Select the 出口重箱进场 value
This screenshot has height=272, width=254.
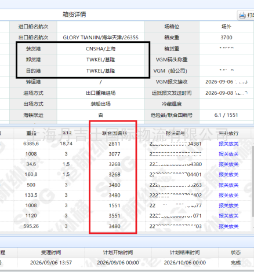pyautogui.click(x=101, y=93)
